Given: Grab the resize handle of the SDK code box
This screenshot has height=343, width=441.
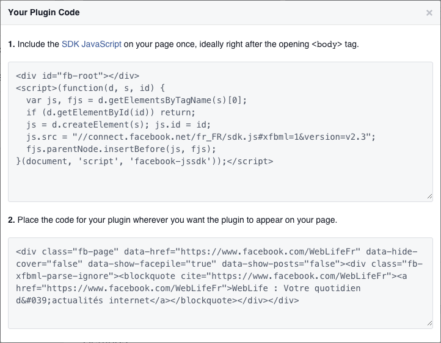Looking at the screenshot, I should click(x=429, y=197).
